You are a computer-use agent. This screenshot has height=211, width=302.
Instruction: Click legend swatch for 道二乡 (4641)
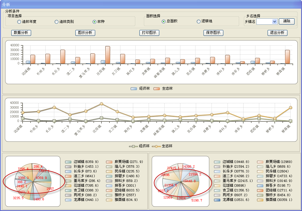click(x=68, y=176)
